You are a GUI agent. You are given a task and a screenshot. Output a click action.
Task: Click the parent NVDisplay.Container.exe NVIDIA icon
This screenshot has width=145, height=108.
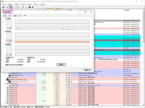(8, 79)
